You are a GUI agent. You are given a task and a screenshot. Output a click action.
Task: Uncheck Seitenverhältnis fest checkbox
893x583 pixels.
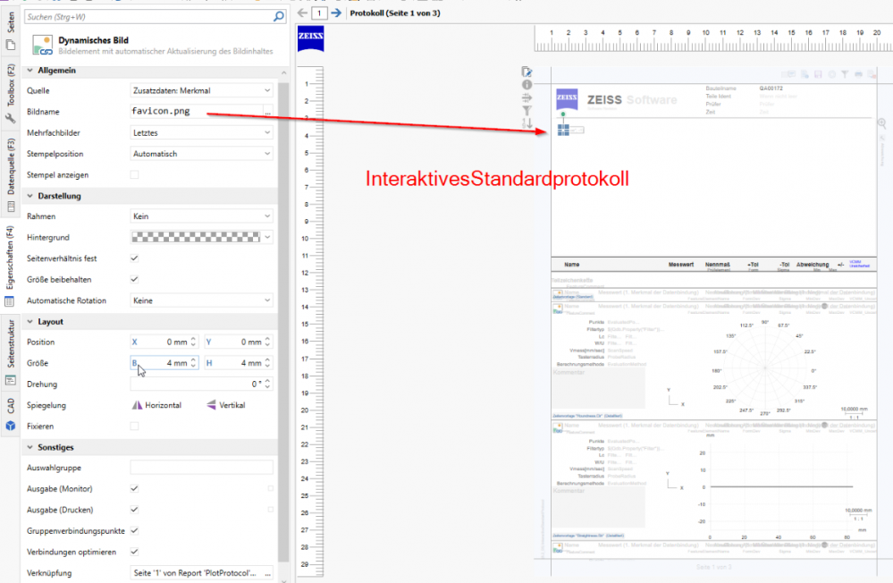[134, 258]
